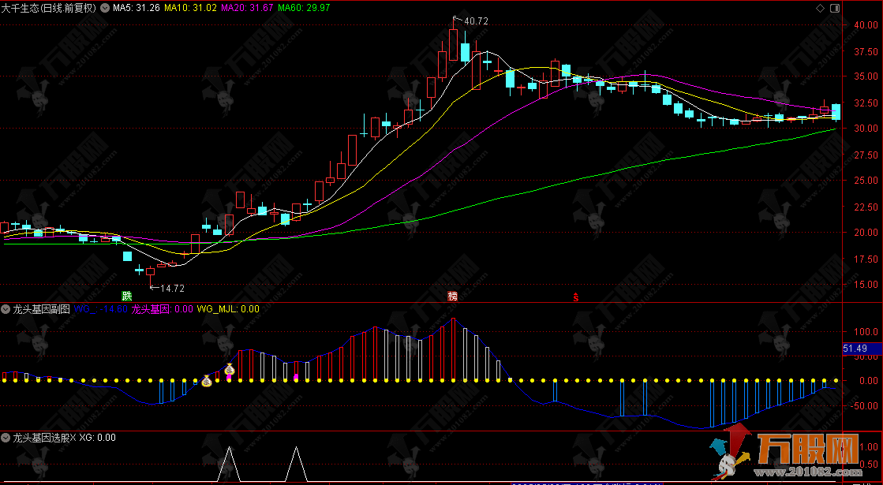Screen dimensions: 883x485
Task: Select the MA5: 31.26 indicator label
Action: tap(137, 8)
